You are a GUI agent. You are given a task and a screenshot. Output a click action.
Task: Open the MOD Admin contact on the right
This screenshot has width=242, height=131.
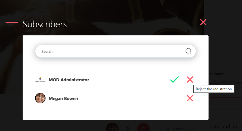pos(226,82)
